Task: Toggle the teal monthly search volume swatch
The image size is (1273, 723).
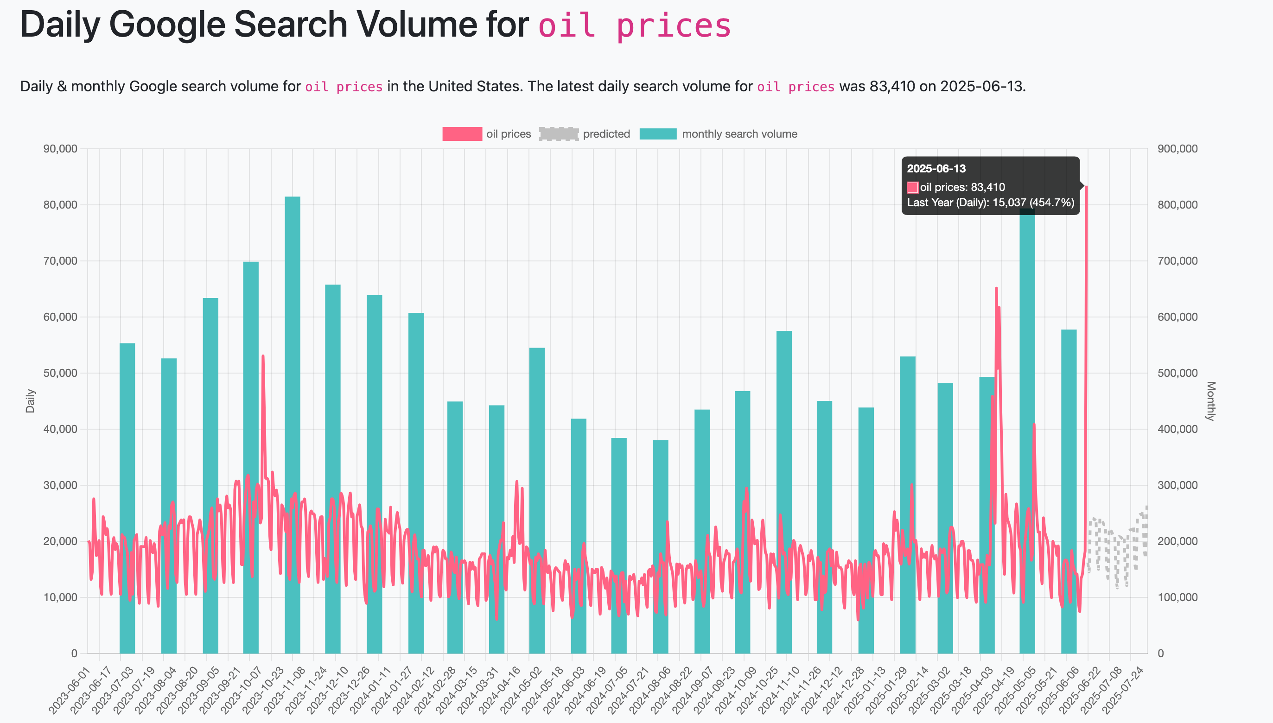Action: coord(658,134)
